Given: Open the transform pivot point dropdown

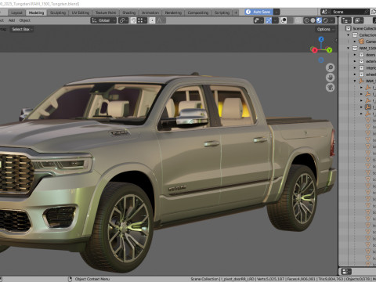Looking at the screenshot, I should pos(123,20).
